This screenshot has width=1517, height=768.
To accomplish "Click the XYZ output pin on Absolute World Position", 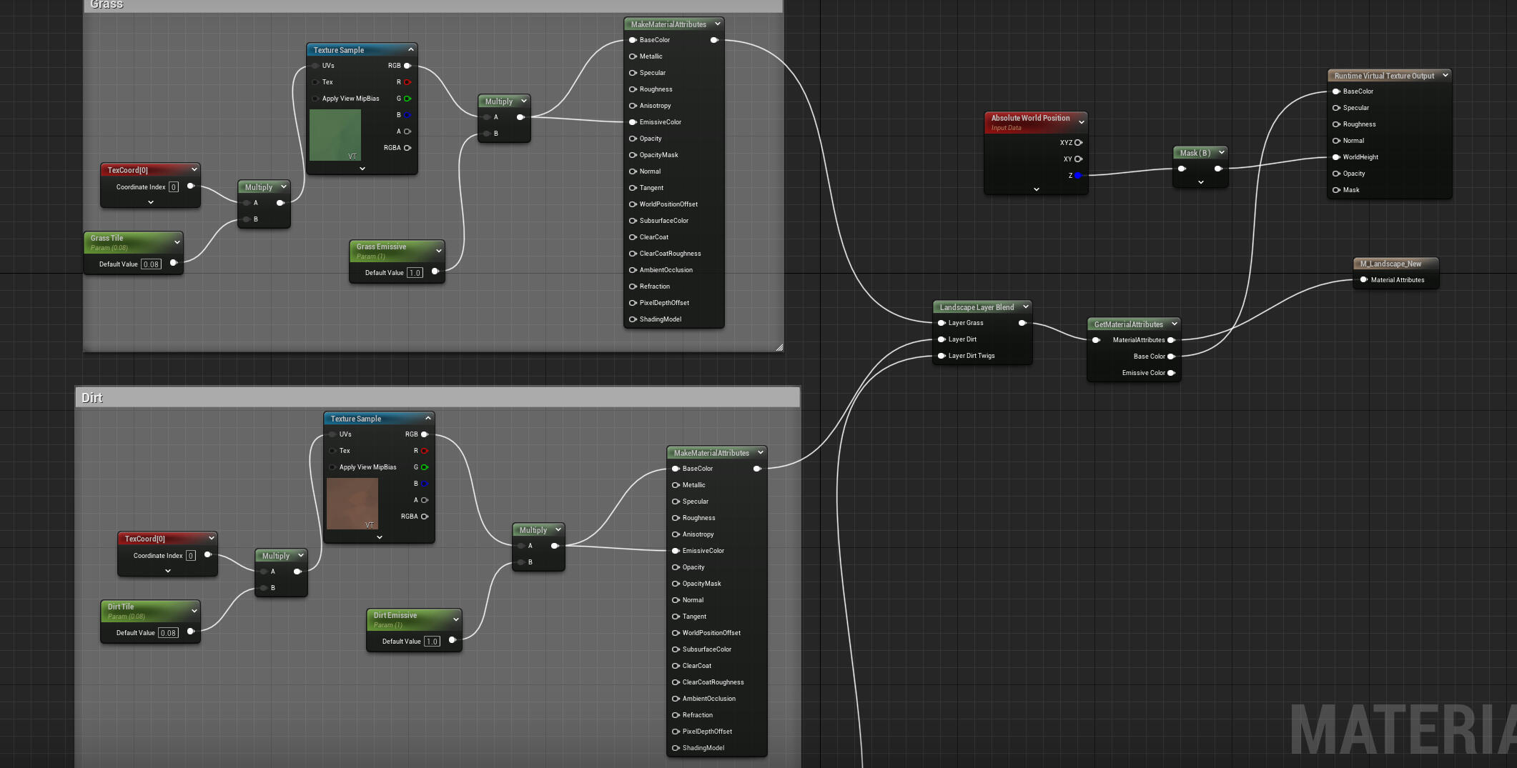I will tap(1078, 143).
